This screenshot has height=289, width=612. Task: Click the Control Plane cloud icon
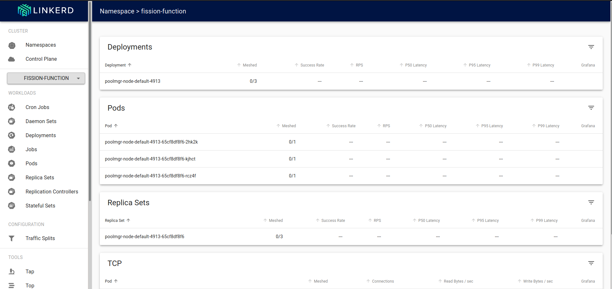[12, 59]
